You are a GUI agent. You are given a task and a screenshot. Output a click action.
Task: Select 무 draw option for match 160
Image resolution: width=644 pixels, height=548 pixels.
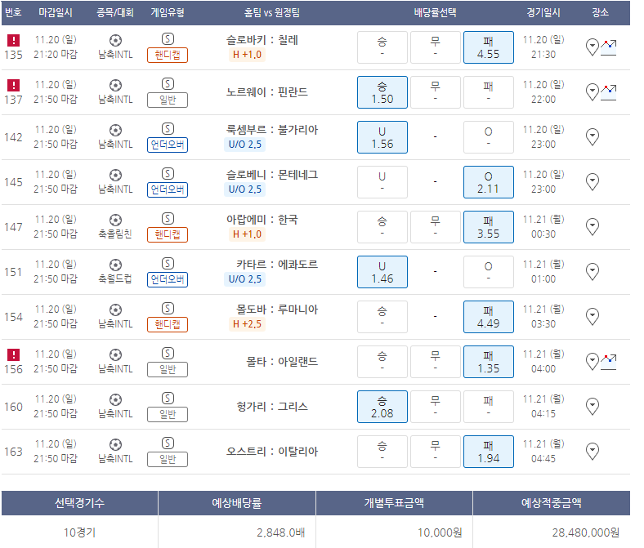(436, 407)
